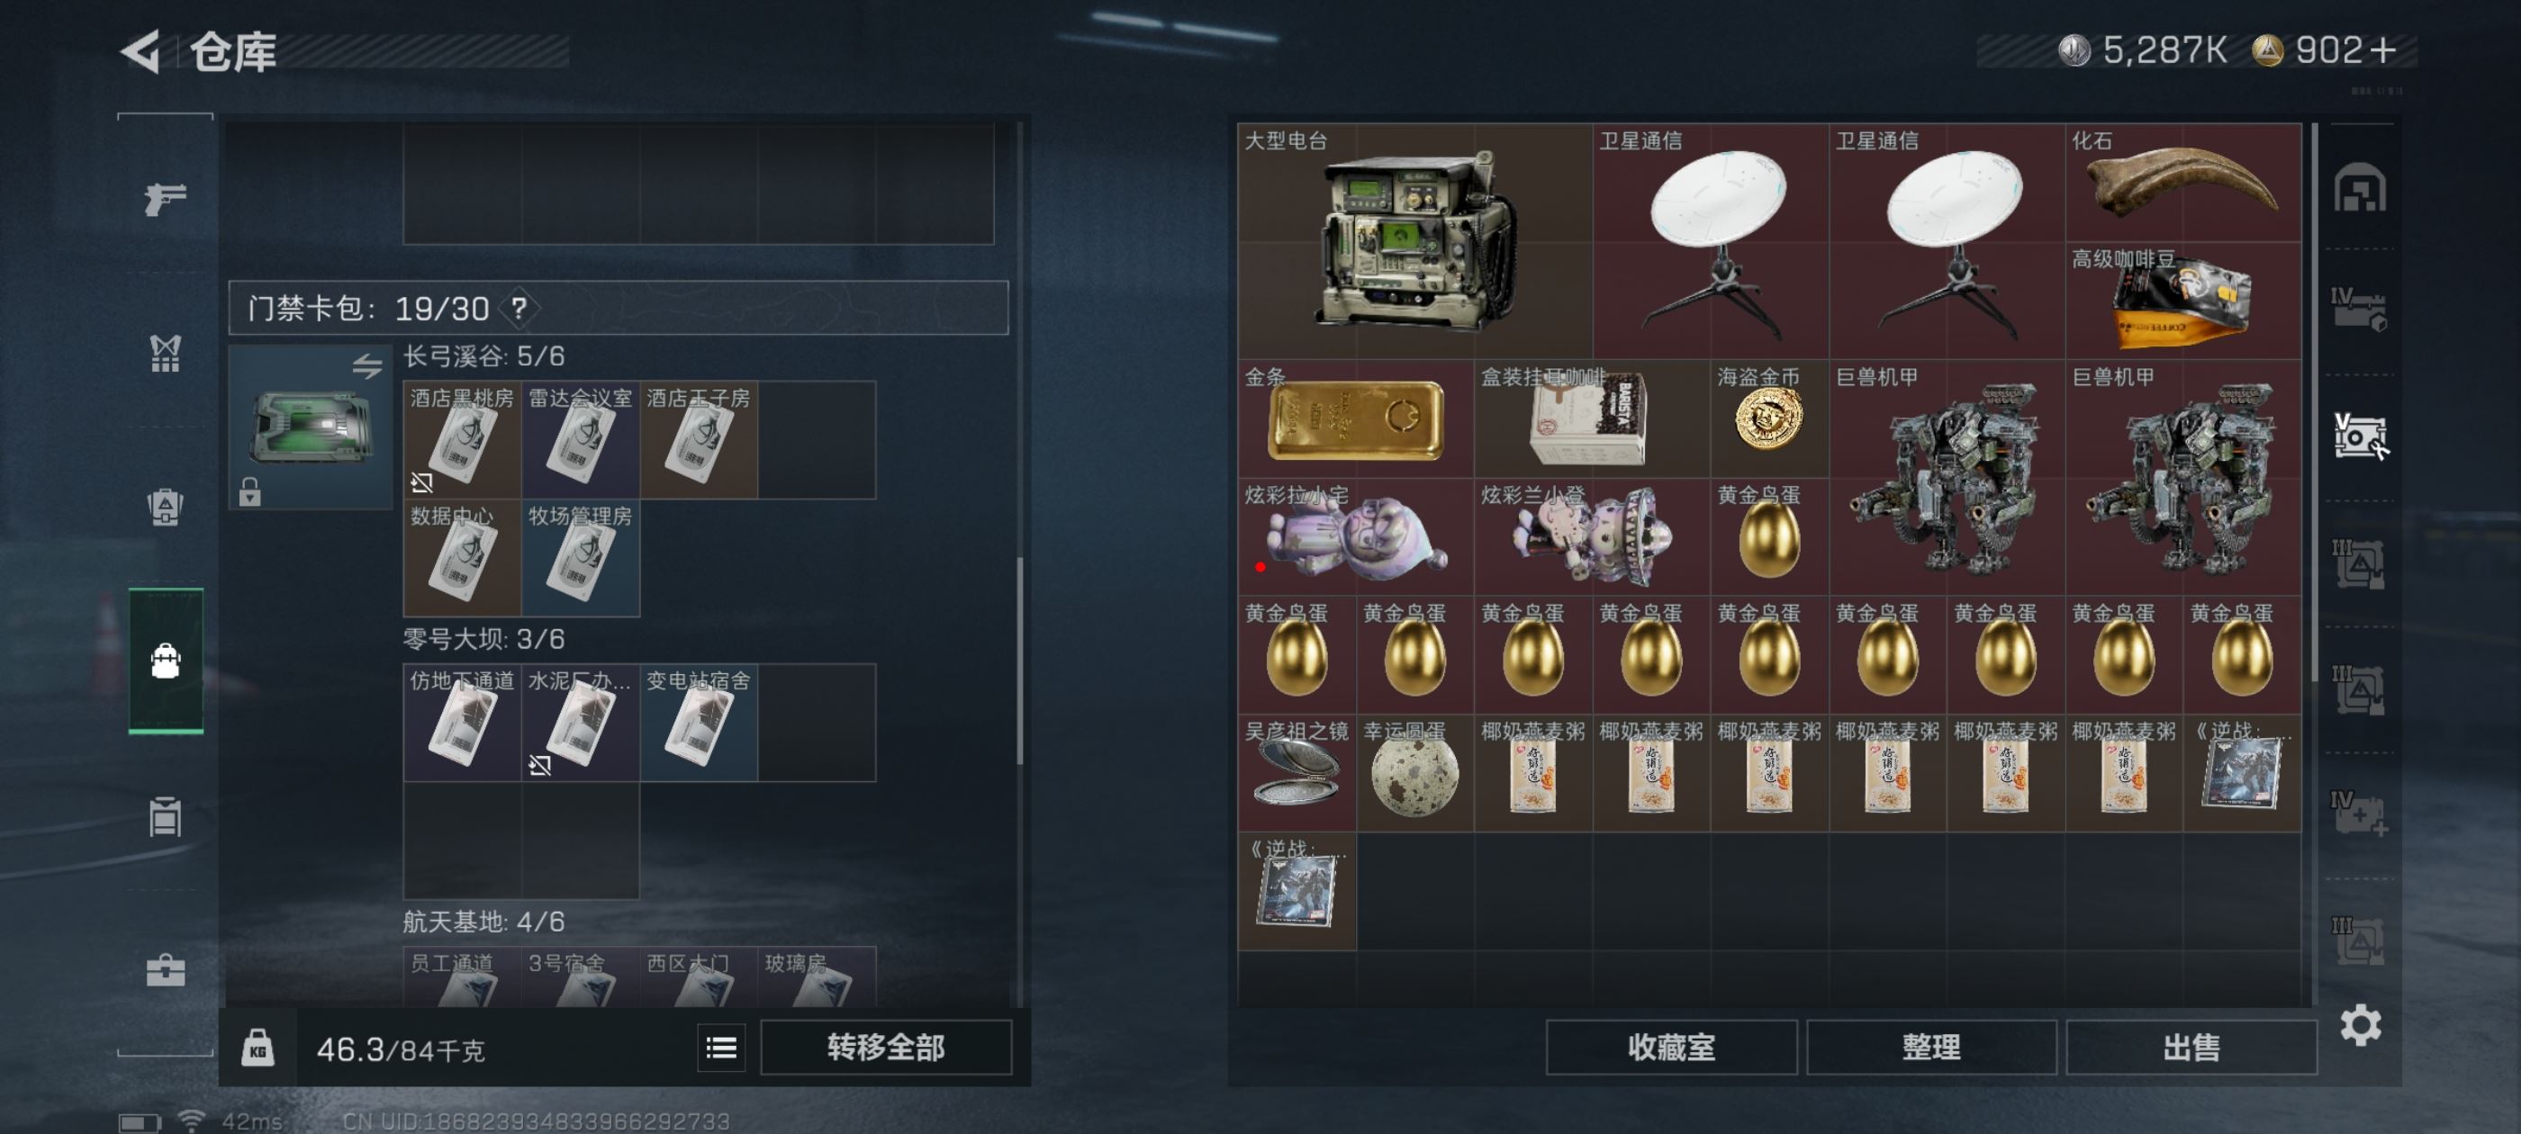
Task: Select the armor vest category icon
Action: [x=166, y=353]
